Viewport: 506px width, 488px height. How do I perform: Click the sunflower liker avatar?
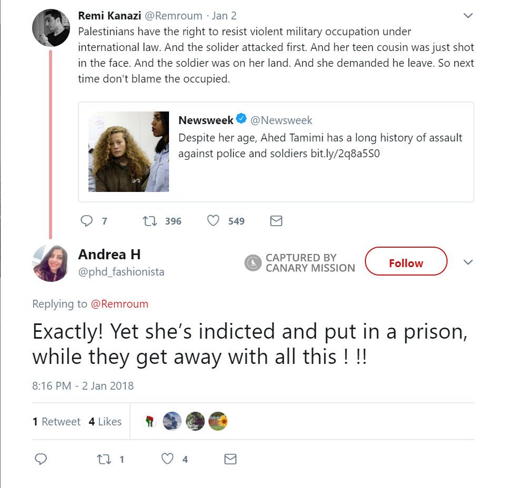coord(218,421)
